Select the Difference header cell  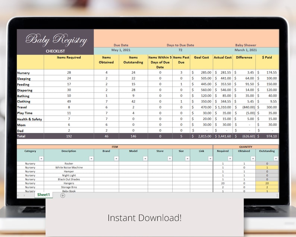[244, 62]
